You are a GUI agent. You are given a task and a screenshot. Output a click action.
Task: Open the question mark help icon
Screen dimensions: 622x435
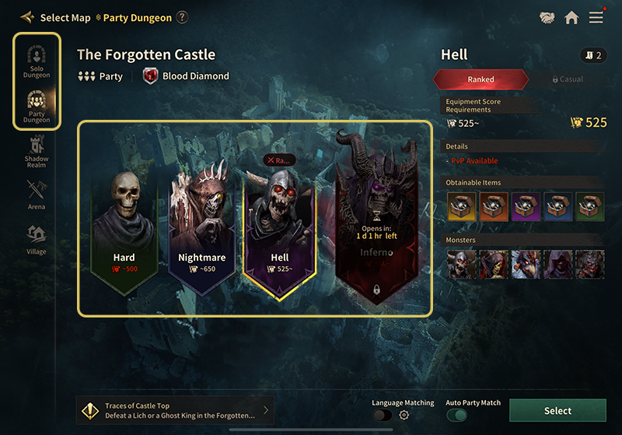(x=182, y=17)
